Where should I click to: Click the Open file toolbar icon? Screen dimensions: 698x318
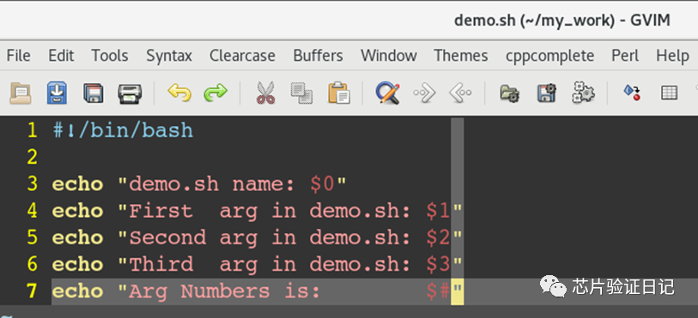tap(21, 93)
